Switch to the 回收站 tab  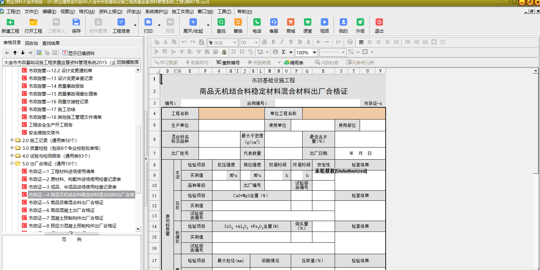point(31,43)
